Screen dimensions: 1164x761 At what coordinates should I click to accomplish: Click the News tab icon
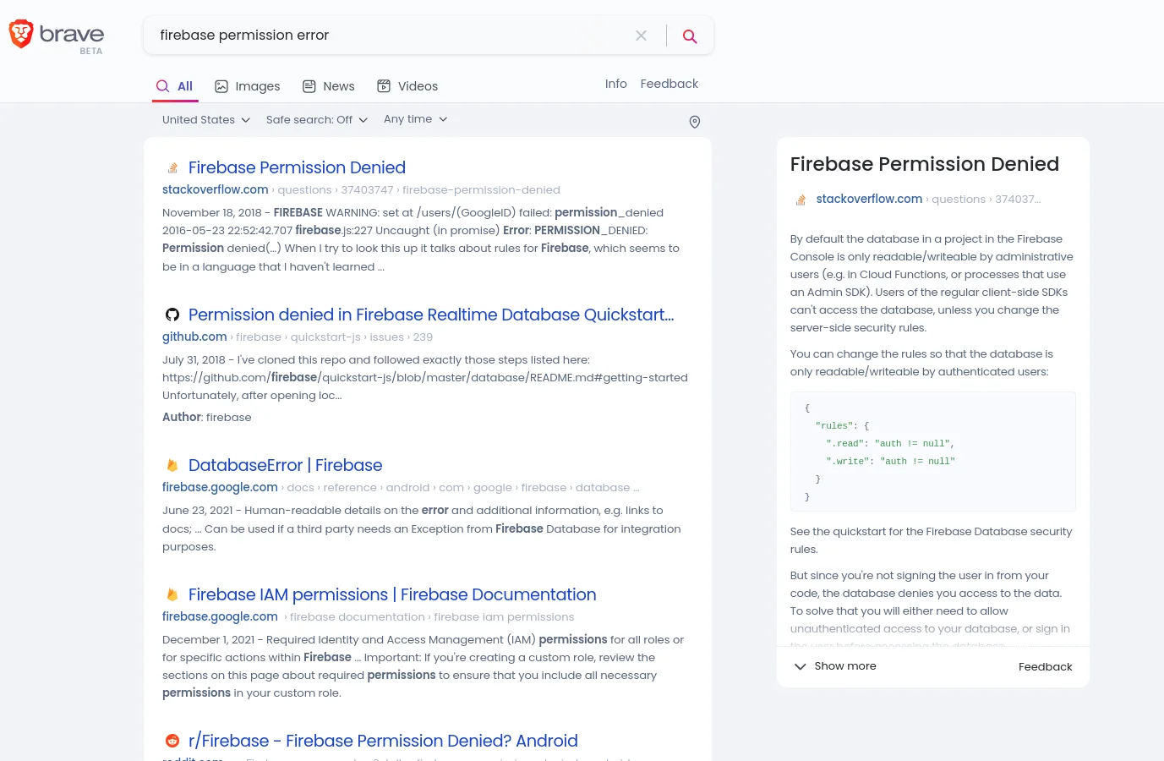309,86
